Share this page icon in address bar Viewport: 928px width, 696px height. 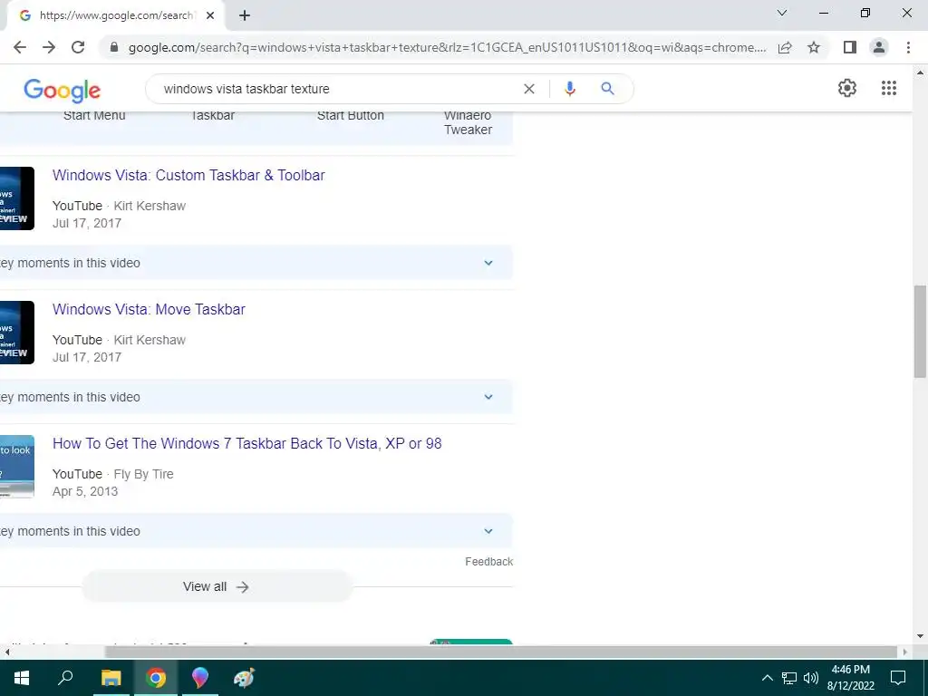(x=785, y=47)
